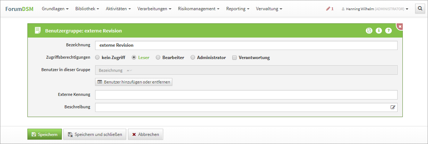Enable the Verantwortung checkbox
Viewport: 428px width, 144px height.
[234, 58]
